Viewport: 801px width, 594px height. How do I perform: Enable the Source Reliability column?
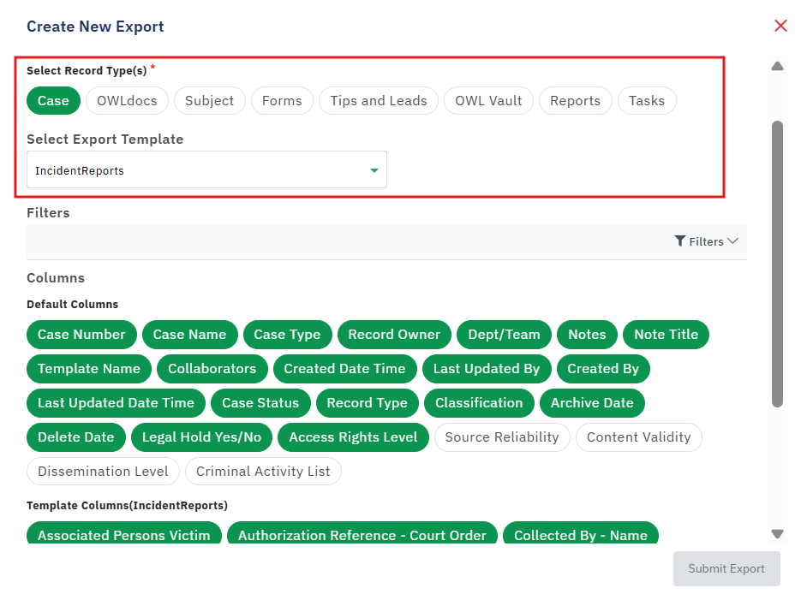click(x=502, y=437)
